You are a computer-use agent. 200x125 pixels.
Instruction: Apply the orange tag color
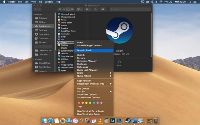[83, 103]
